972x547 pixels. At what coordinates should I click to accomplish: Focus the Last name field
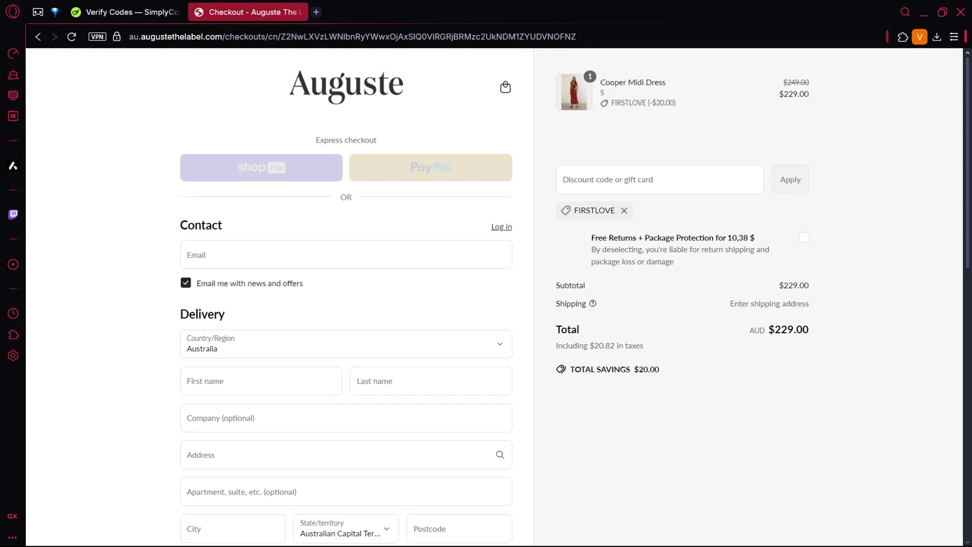click(431, 381)
